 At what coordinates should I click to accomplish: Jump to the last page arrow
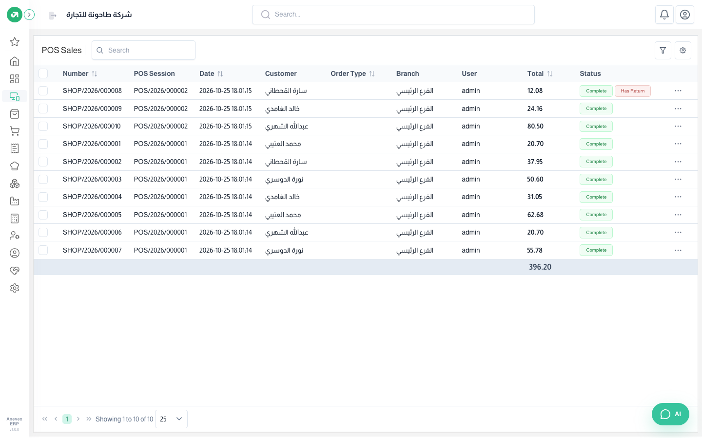(x=89, y=419)
